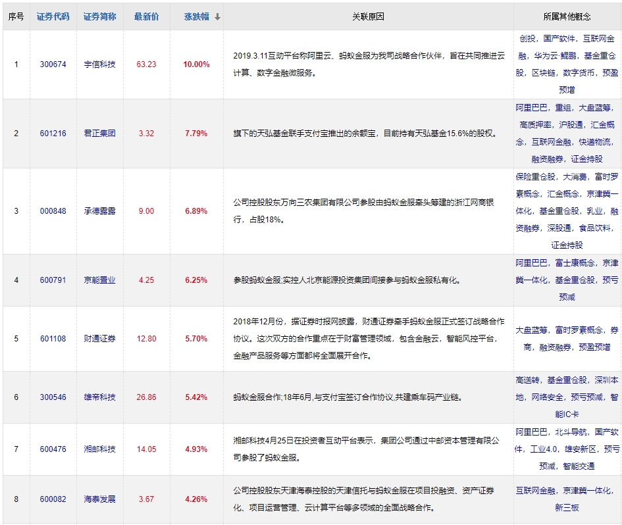Open stock code 000848
This screenshot has height=525, width=622.
click(x=53, y=211)
